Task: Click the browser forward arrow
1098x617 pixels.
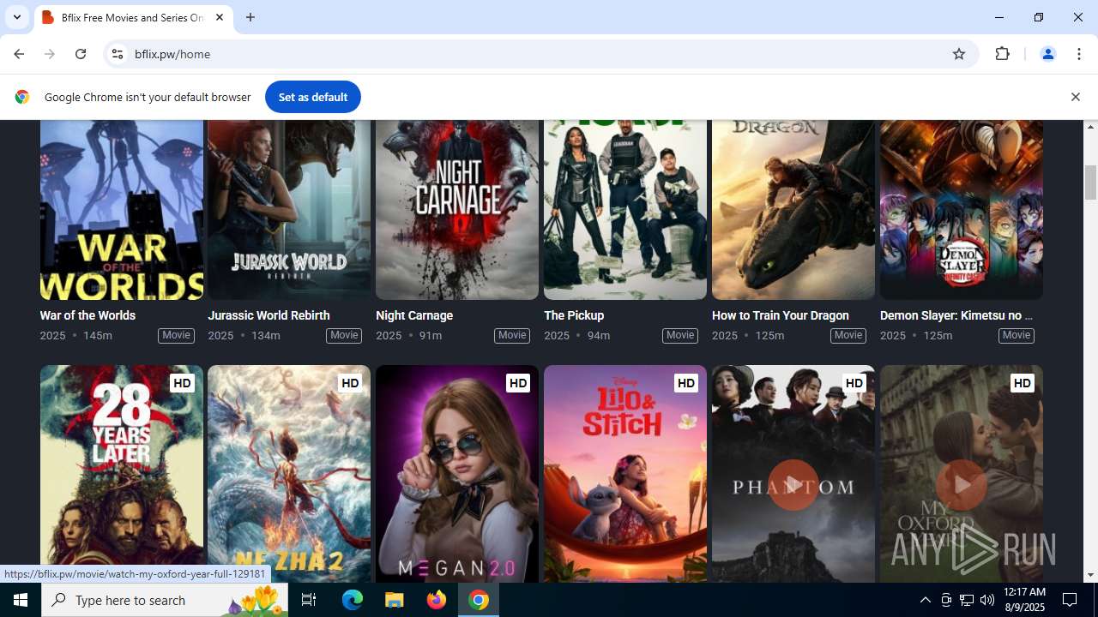Action: tap(50, 54)
